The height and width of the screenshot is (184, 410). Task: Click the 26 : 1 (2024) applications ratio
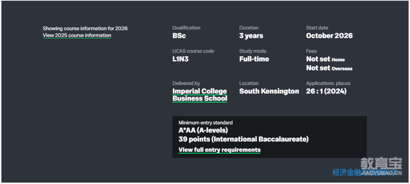pyautogui.click(x=326, y=91)
